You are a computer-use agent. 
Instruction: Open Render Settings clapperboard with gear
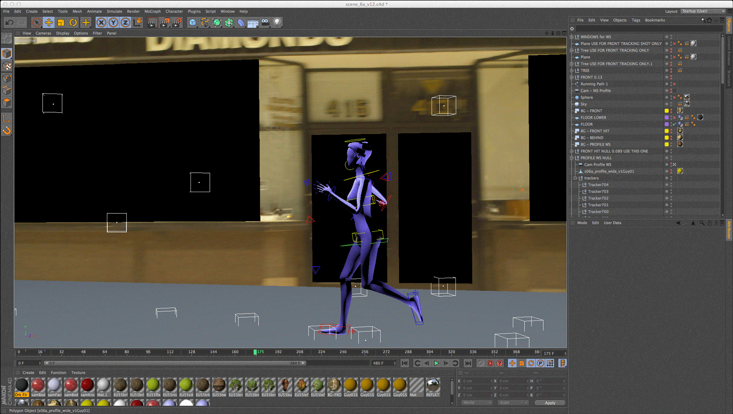click(177, 23)
